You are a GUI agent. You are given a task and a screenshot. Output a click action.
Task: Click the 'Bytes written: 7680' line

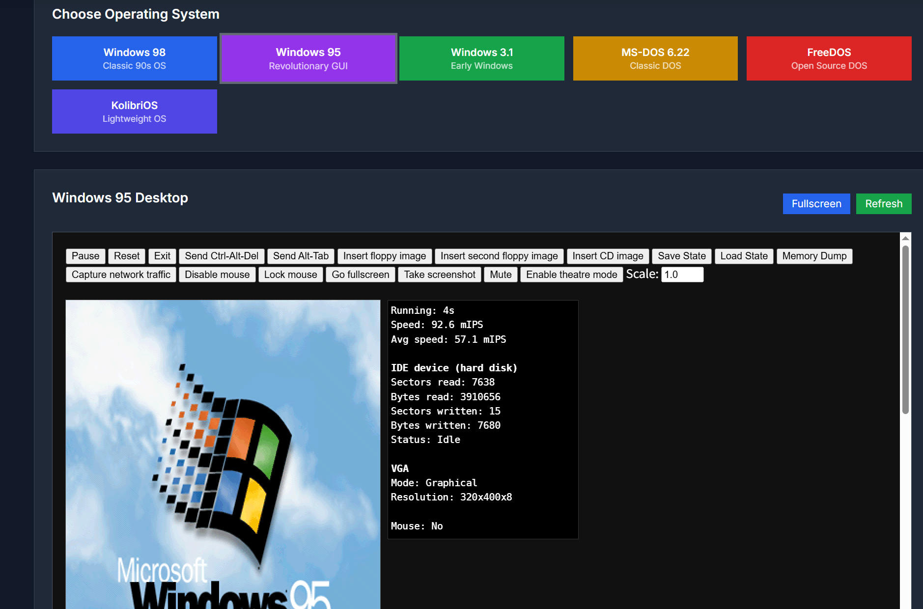click(446, 425)
